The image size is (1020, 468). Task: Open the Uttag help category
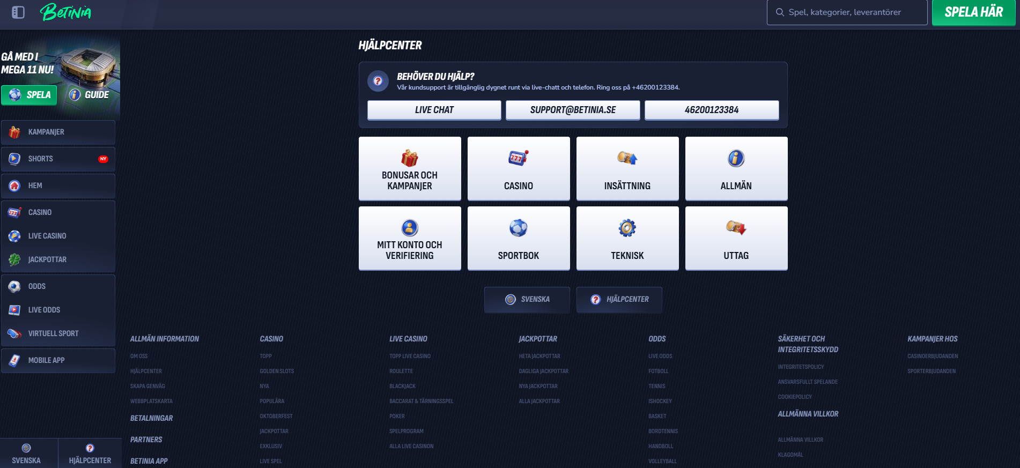pyautogui.click(x=736, y=238)
